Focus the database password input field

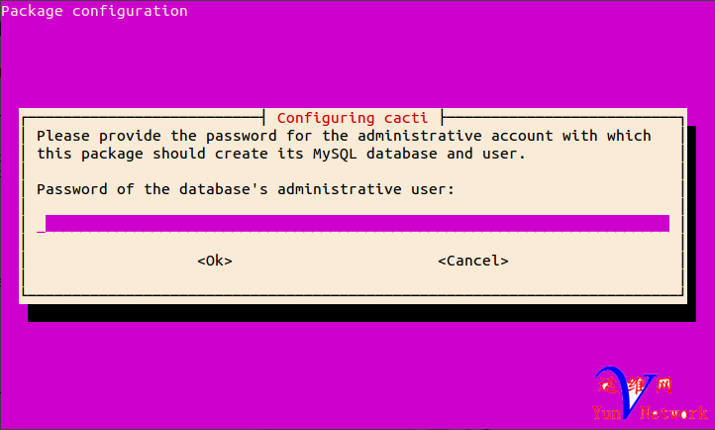(357, 224)
